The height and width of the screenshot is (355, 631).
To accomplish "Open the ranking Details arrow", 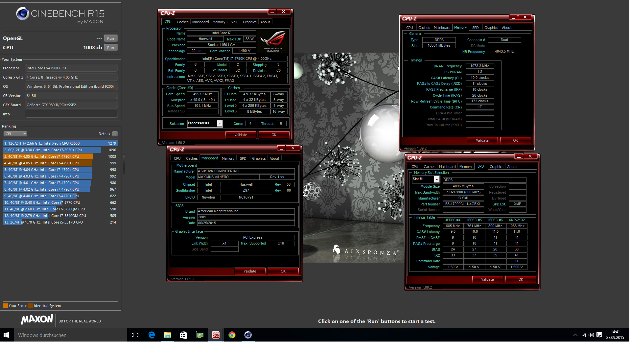I will coord(115,134).
